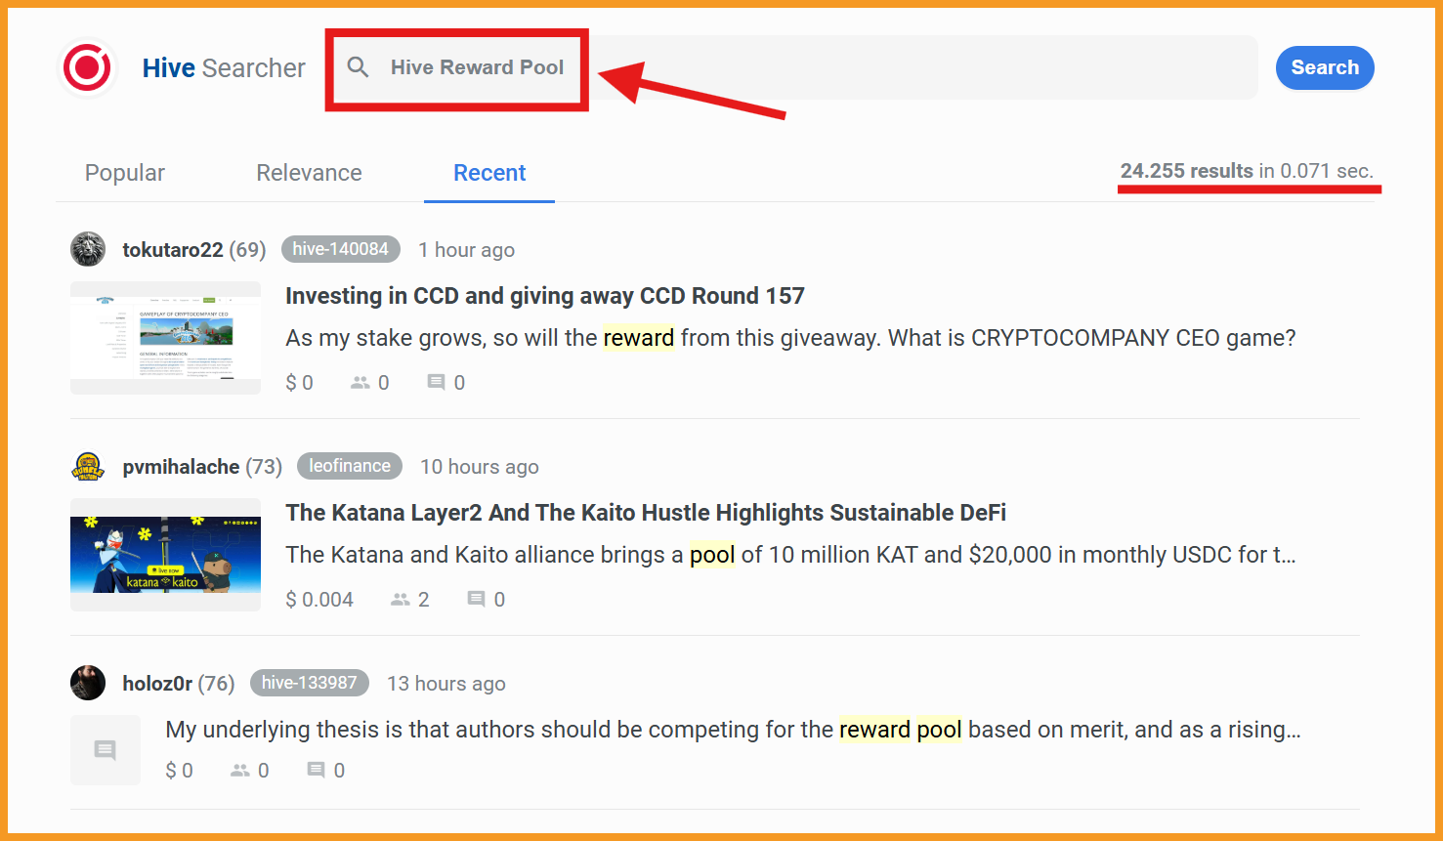
Task: Click the voters icon on Katana post
Action: (x=401, y=600)
